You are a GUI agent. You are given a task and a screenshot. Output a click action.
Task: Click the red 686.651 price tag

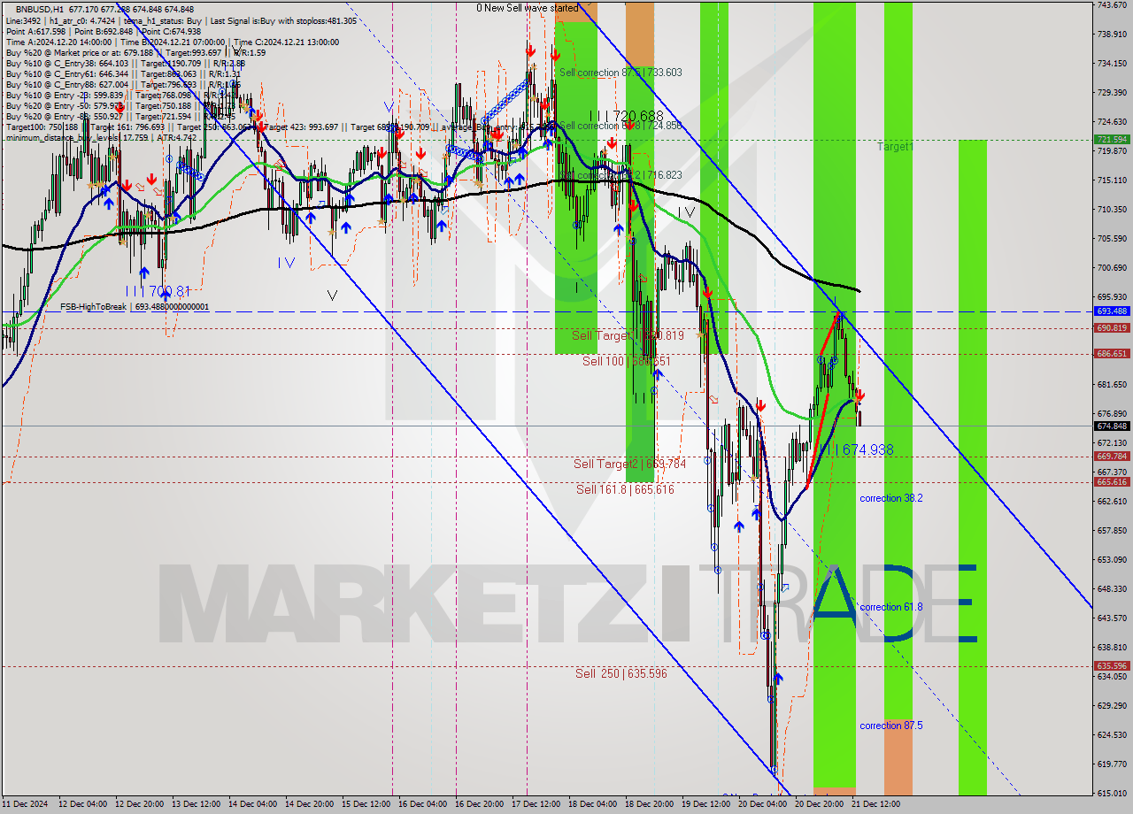[1112, 353]
